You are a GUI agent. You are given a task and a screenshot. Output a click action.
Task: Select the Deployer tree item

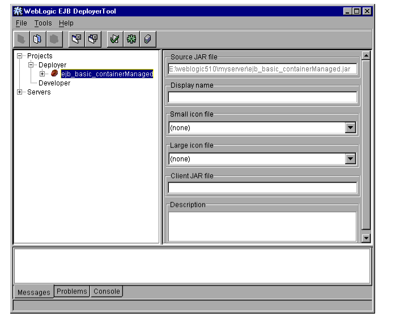[x=52, y=65]
